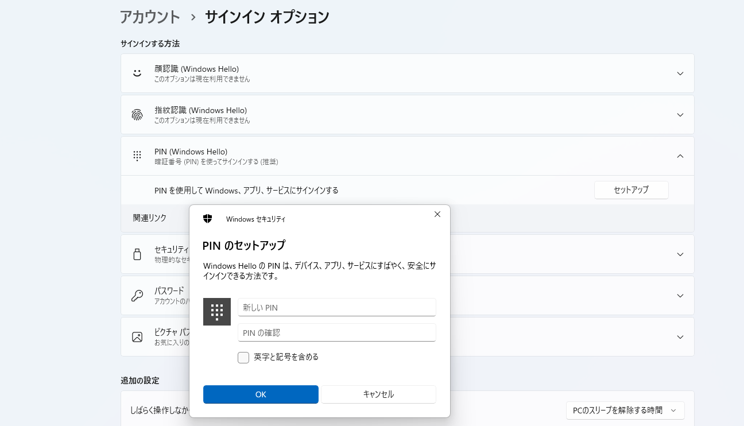Collapse the PIN (Windows Hello) section
Viewport: 744px width, 426px height.
click(x=680, y=156)
